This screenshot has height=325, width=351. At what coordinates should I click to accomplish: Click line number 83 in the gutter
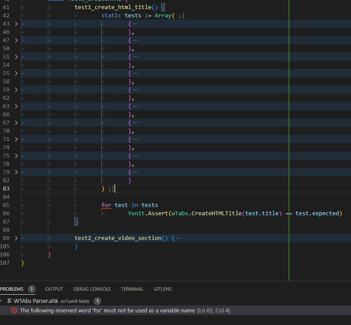(x=6, y=188)
